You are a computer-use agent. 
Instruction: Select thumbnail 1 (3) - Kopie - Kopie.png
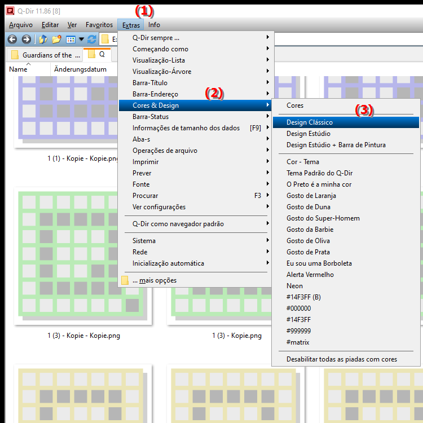(x=83, y=255)
